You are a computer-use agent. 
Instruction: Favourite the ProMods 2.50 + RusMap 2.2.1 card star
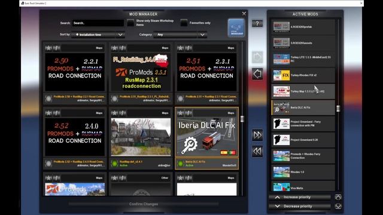point(48,48)
